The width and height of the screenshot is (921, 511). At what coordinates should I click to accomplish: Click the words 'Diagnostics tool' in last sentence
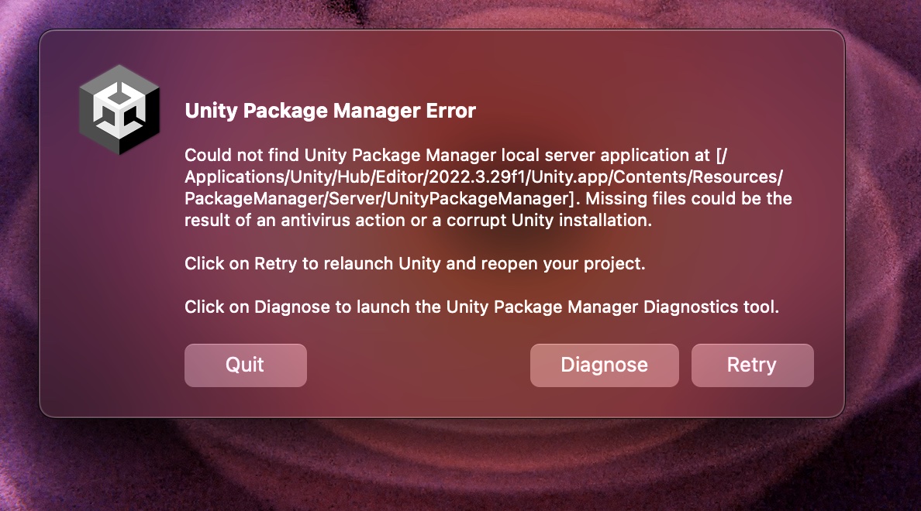[x=711, y=307]
